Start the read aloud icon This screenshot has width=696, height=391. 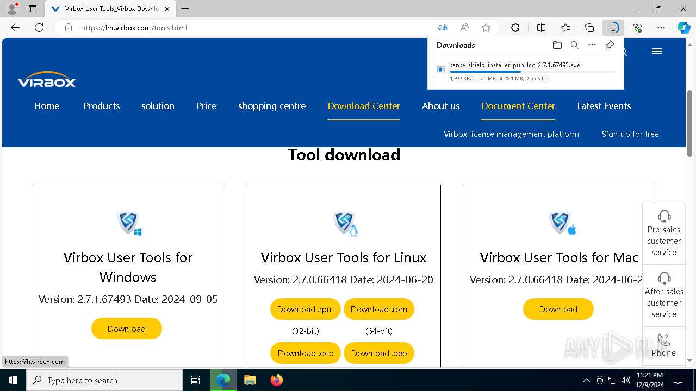point(464,28)
